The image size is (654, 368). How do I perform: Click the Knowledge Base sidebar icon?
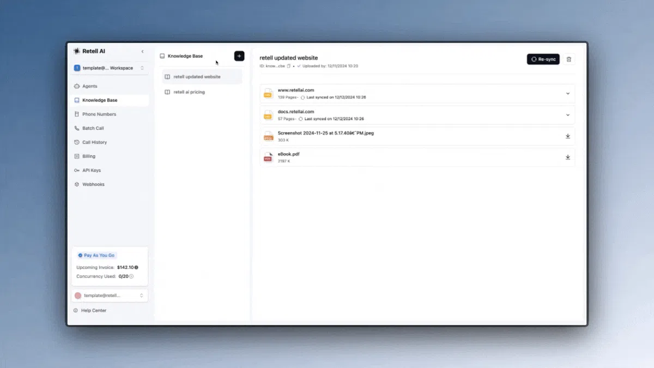click(77, 100)
